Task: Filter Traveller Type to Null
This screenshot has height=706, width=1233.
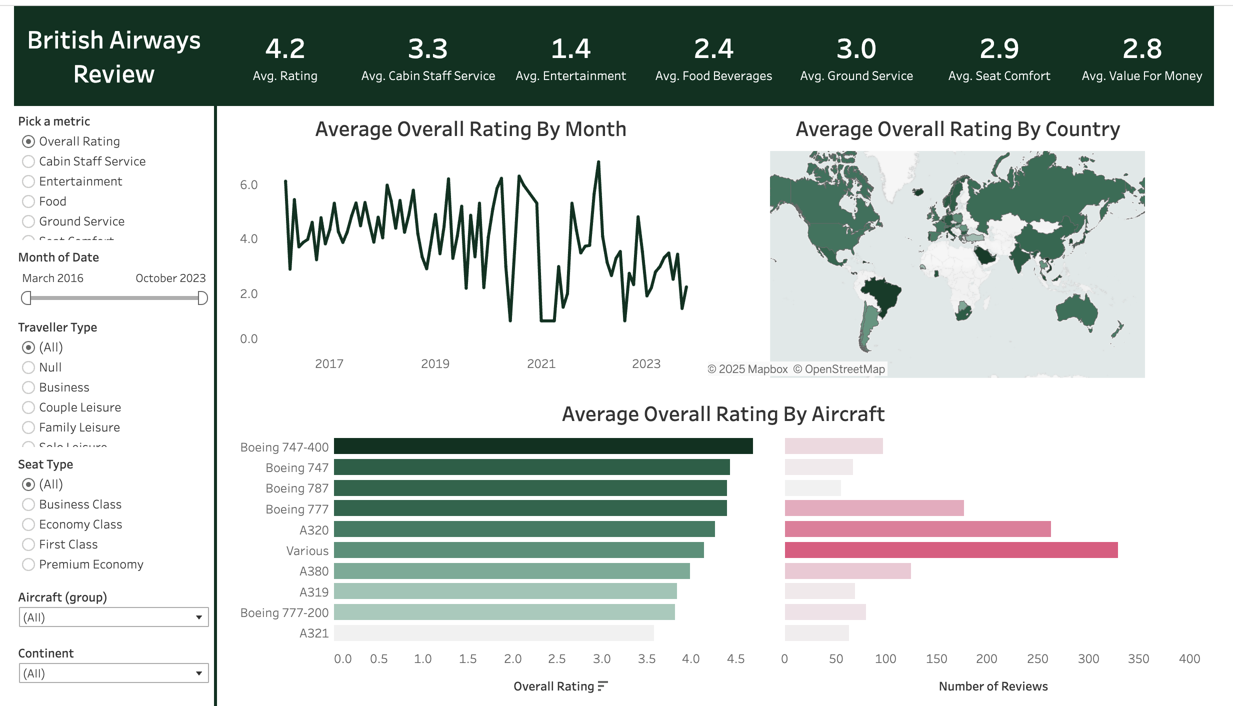Action: [28, 367]
